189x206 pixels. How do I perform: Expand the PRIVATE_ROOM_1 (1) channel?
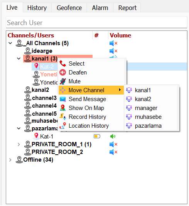point(19,144)
